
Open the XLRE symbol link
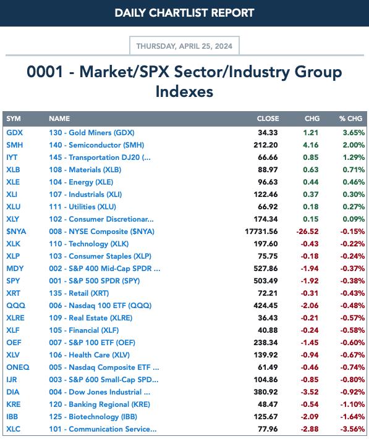[15, 318]
